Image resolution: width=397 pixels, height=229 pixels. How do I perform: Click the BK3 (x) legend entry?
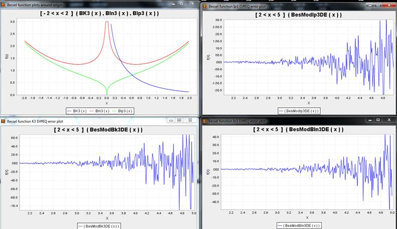click(77, 111)
